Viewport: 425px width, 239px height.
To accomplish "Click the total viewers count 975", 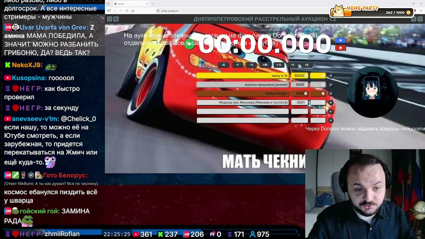I will [259, 234].
